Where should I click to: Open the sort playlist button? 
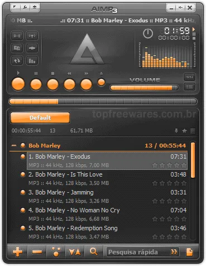point(75,252)
